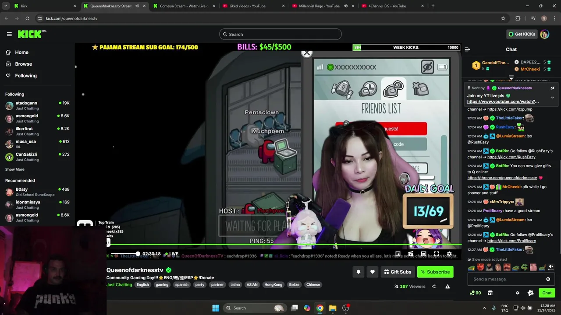
Task: Open kick.com/Prolificary link in chat
Action: pos(511,241)
